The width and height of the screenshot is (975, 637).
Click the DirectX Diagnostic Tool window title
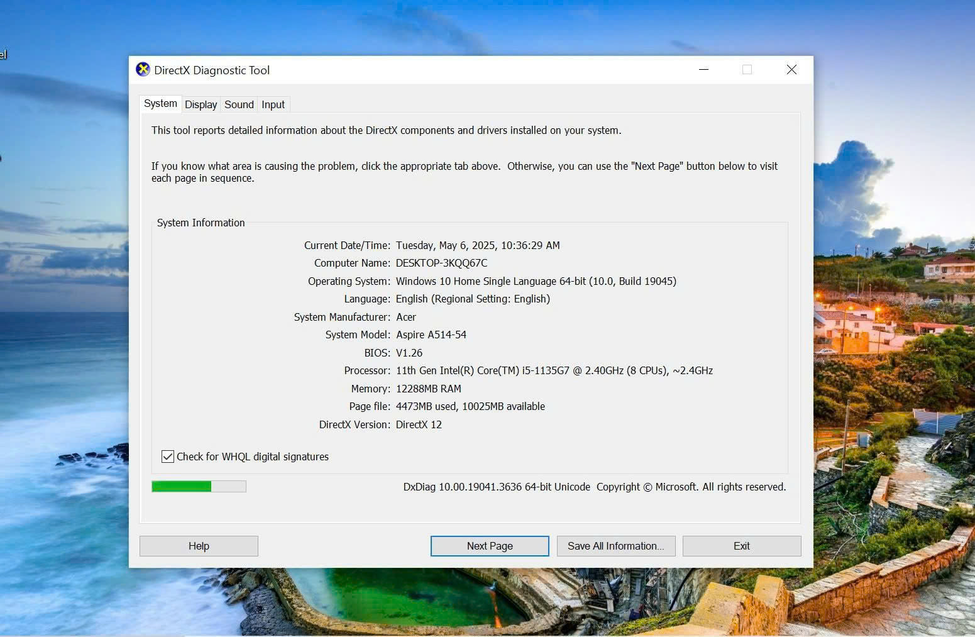[212, 70]
